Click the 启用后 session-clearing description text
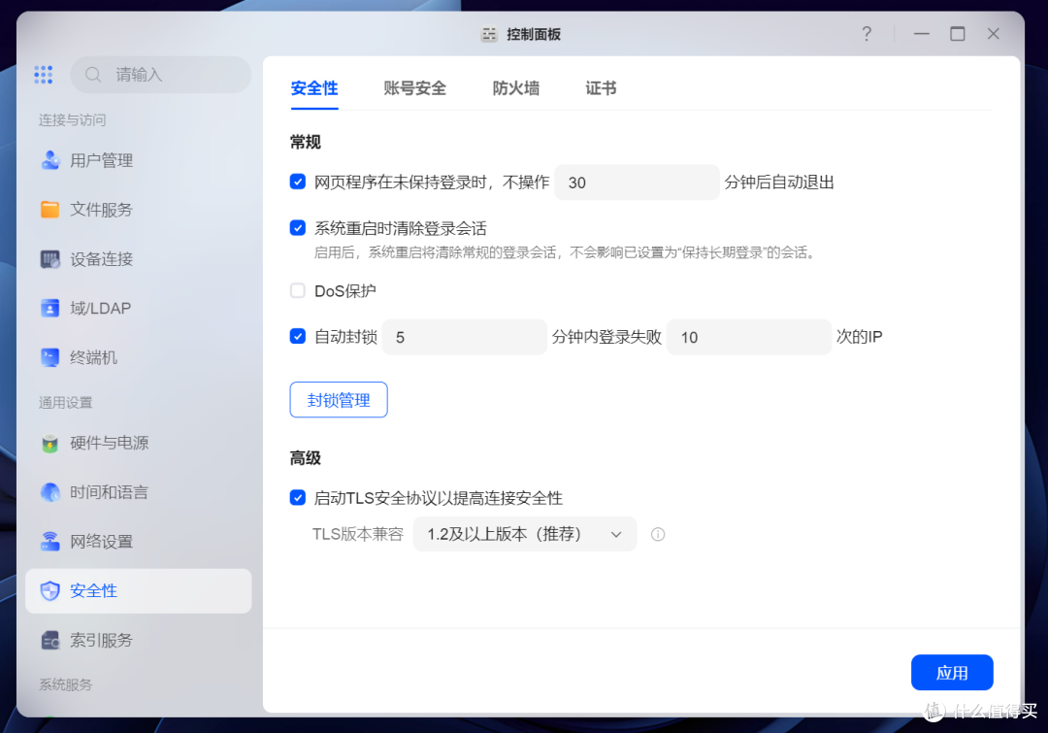This screenshot has width=1048, height=733. (x=567, y=252)
